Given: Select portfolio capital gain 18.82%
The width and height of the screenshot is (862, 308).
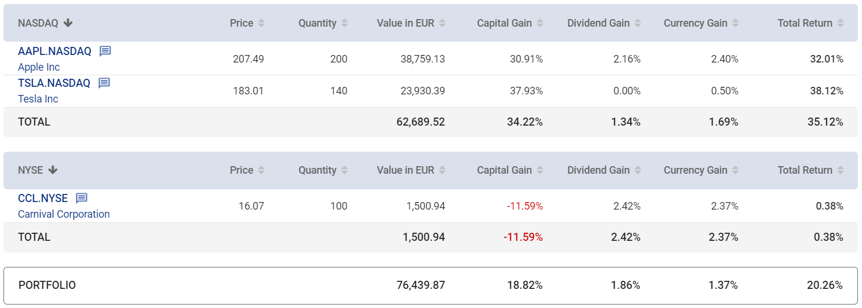Looking at the screenshot, I should (x=526, y=285).
